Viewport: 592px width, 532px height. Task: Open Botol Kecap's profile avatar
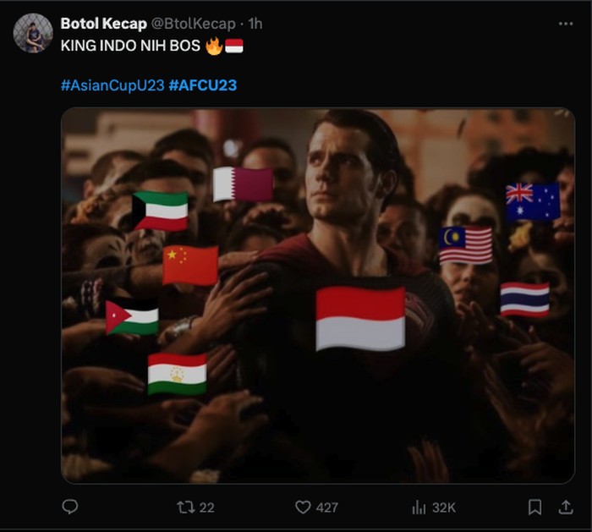(x=33, y=33)
